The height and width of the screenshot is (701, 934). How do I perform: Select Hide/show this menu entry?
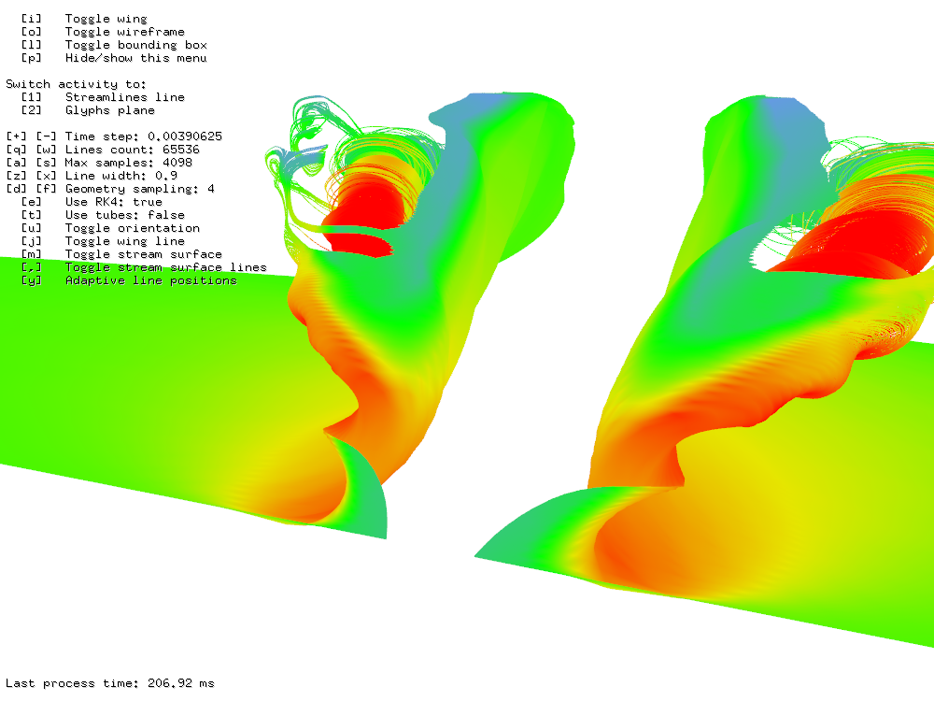135,58
